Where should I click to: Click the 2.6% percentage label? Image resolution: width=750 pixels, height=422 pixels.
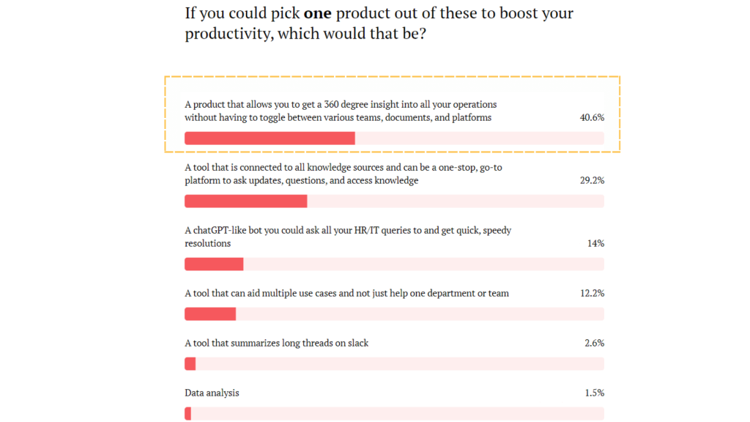pos(594,343)
